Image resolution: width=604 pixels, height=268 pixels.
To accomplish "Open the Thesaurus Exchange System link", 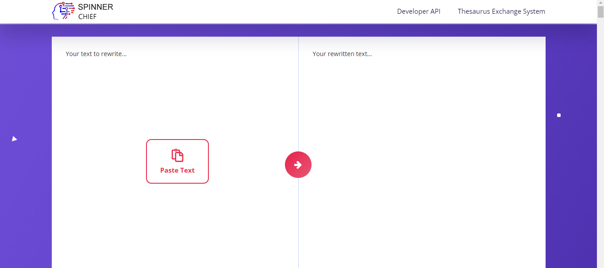I will 501,11.
